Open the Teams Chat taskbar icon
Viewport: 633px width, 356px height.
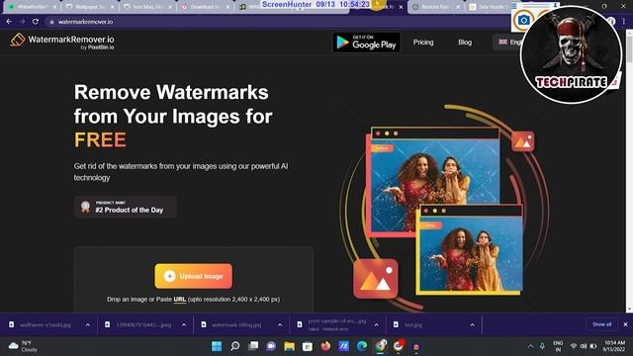(x=271, y=346)
